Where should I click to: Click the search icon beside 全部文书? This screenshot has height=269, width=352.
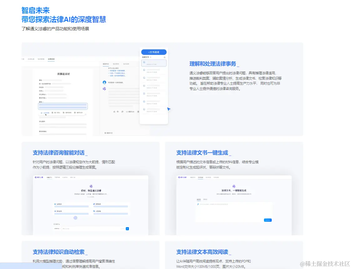point(165,57)
